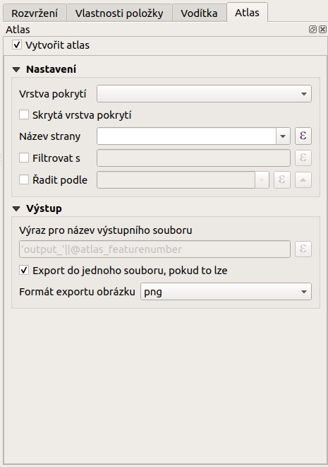This screenshot has height=467, width=328.
Task: Toggle Řadit podle checkbox
Action: [x=24, y=179]
